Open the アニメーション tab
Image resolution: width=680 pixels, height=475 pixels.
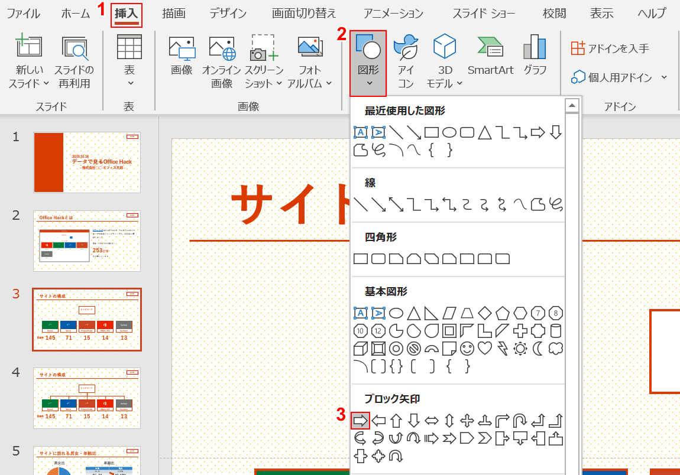coord(393,14)
